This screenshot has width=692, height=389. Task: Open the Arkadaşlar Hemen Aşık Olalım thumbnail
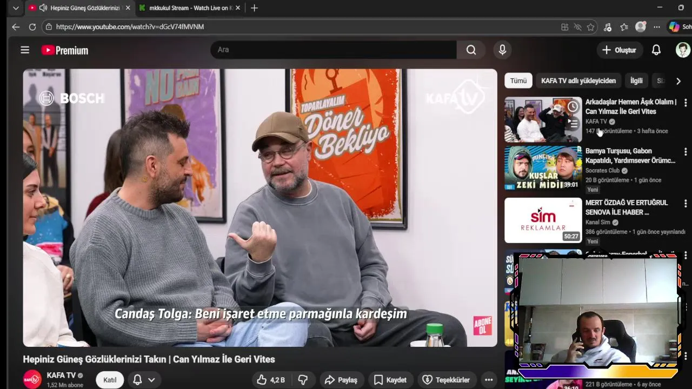pyautogui.click(x=543, y=119)
